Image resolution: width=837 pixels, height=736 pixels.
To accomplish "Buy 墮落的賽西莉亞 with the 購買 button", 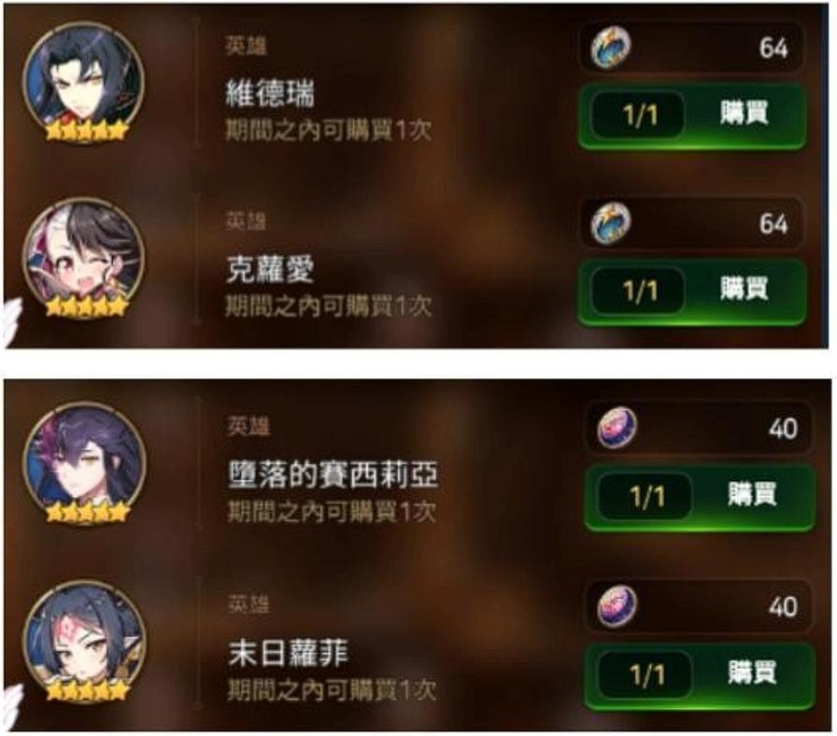I will coord(700,496).
